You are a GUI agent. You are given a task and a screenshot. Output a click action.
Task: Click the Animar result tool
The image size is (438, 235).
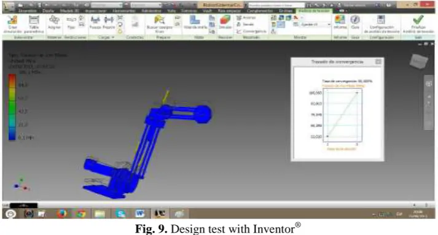[246, 18]
